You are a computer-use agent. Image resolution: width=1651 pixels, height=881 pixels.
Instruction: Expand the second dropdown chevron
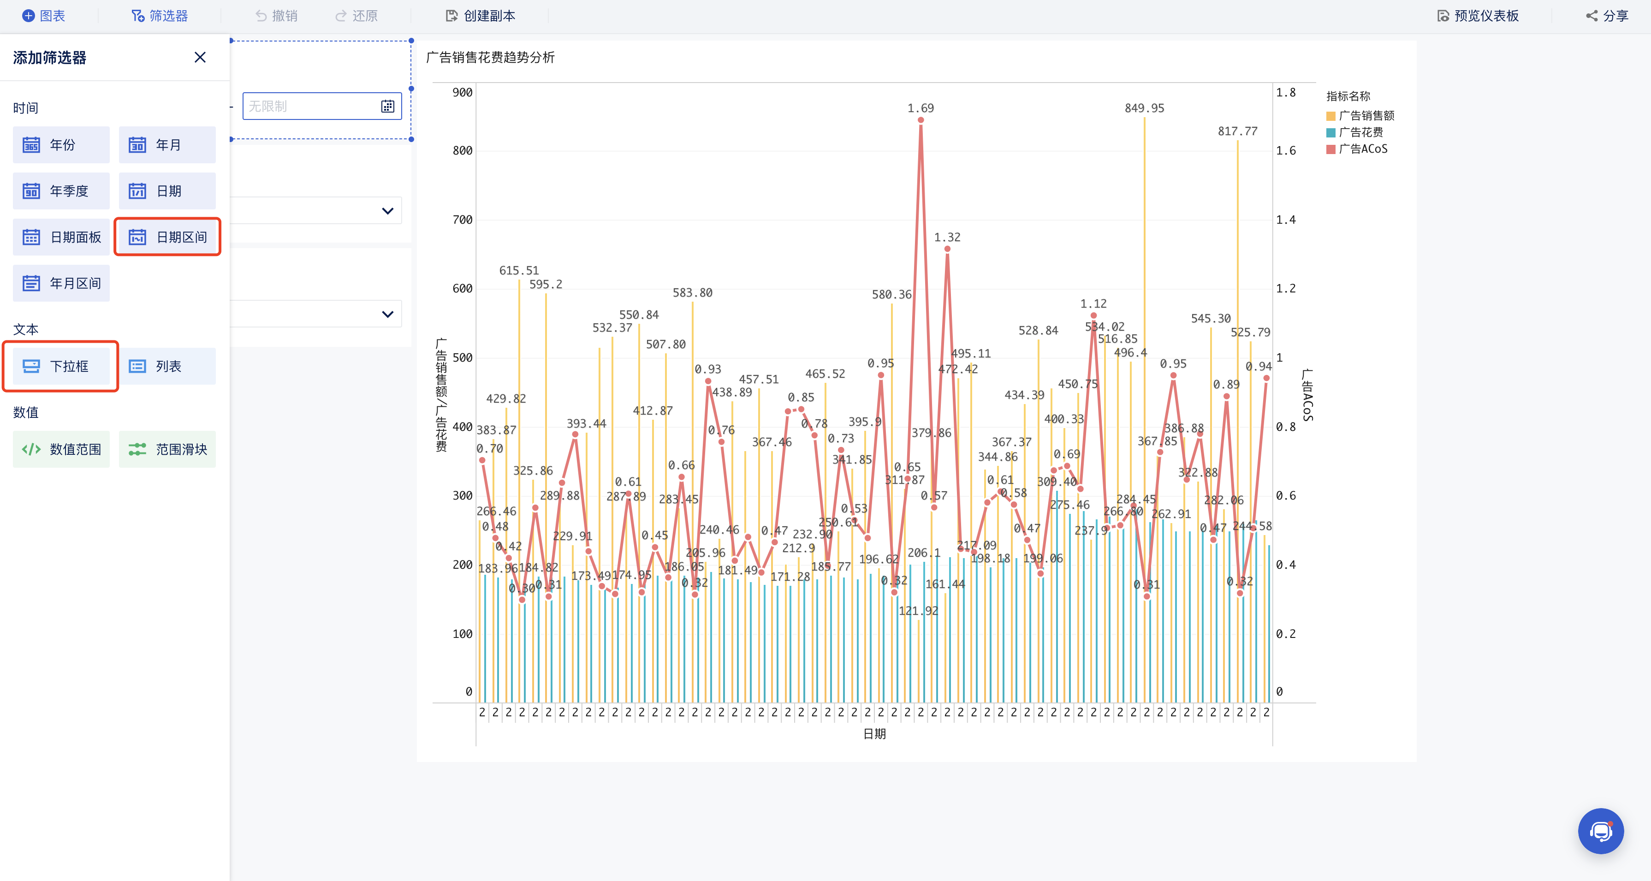387,314
